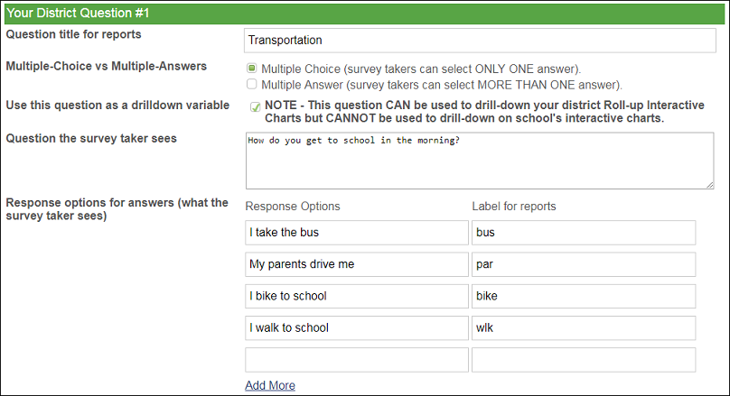The image size is (730, 396).
Task: Edit the 'My parents drive me' response option
Action: [357, 264]
